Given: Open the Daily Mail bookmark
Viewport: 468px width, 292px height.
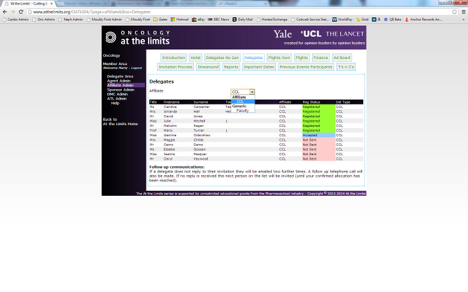Looking at the screenshot, I should tap(242, 19).
